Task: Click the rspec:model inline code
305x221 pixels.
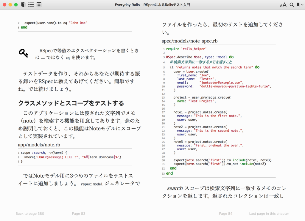Action: tap(92, 184)
